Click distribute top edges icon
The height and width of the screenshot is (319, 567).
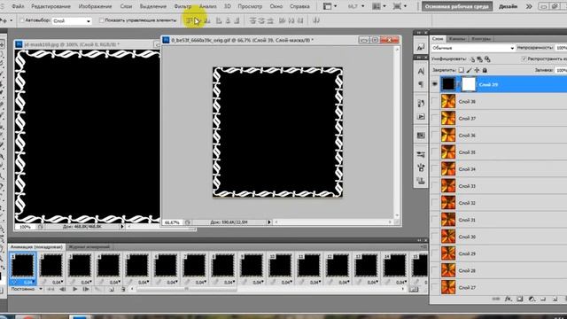point(252,21)
